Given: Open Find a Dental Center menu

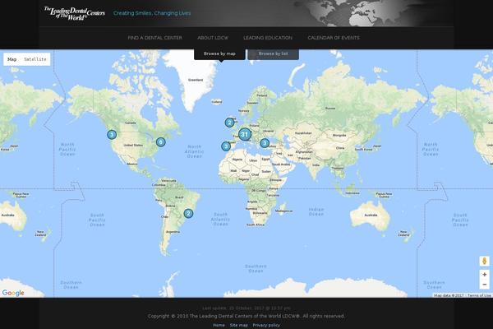Looking at the screenshot, I should [155, 38].
